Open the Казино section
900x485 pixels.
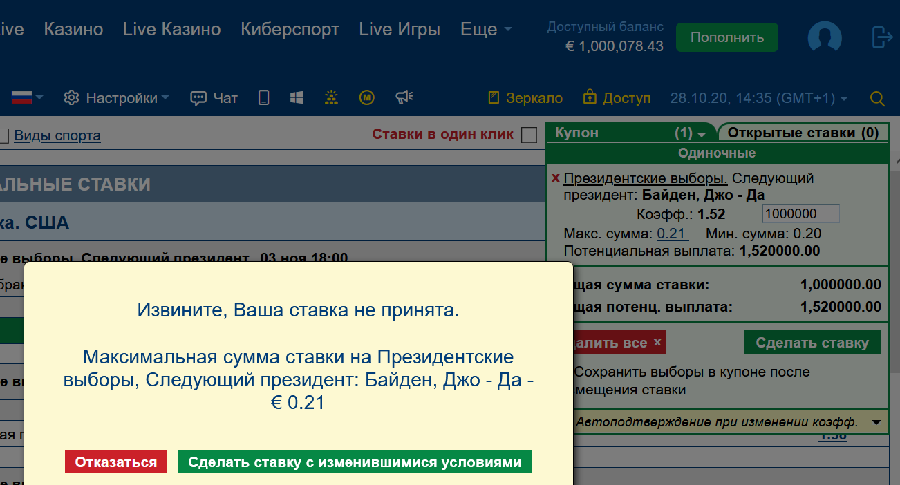click(x=73, y=30)
